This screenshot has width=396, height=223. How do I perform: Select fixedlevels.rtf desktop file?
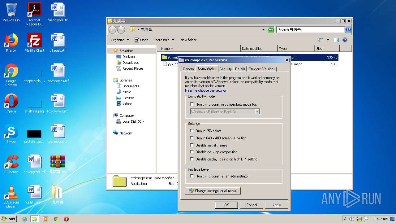[58, 103]
